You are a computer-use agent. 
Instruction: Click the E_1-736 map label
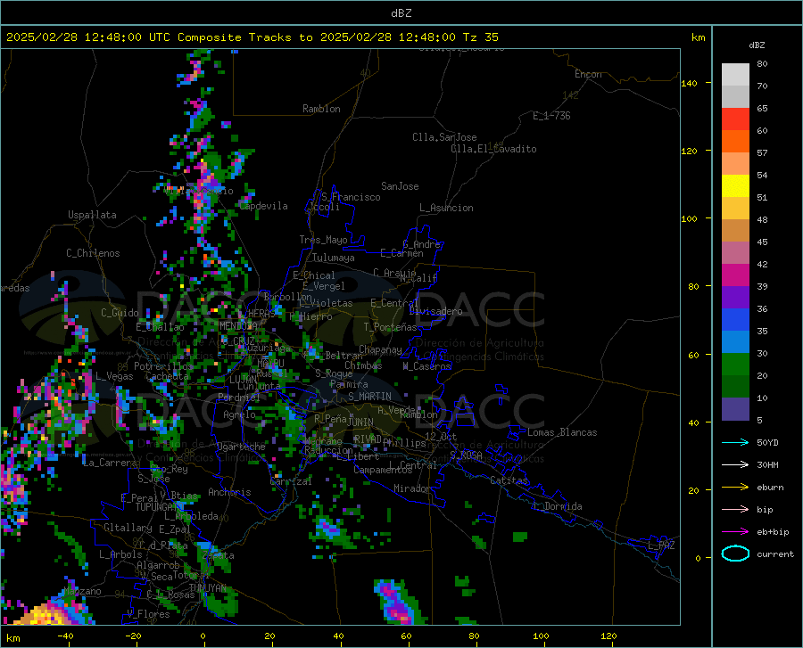pos(551,116)
